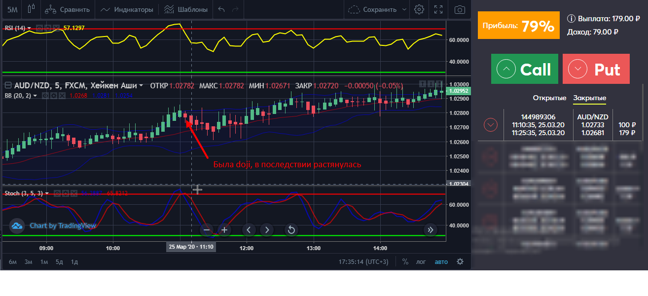Open the Индикаторы indicators list
The width and height of the screenshot is (648, 296).
126,9
